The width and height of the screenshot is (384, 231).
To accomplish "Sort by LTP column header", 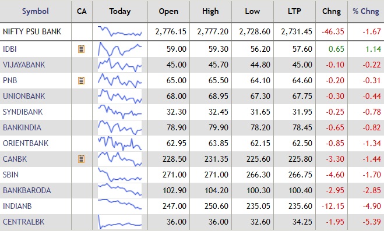I will [x=294, y=11].
